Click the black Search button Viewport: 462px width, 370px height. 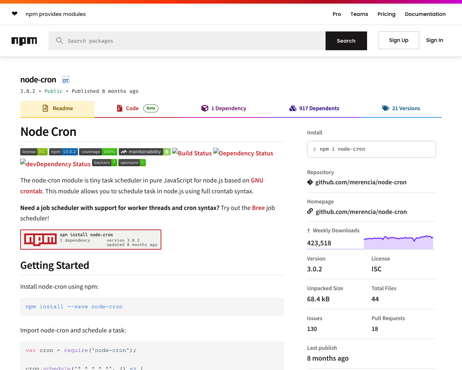(346, 41)
